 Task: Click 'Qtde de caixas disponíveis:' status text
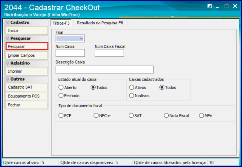click(87, 162)
